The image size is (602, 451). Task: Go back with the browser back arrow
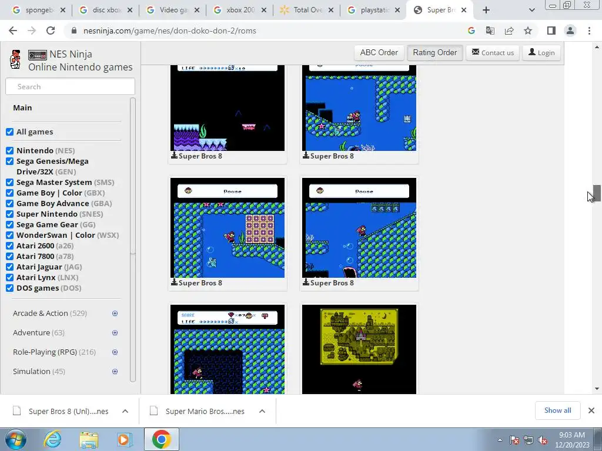[13, 31]
